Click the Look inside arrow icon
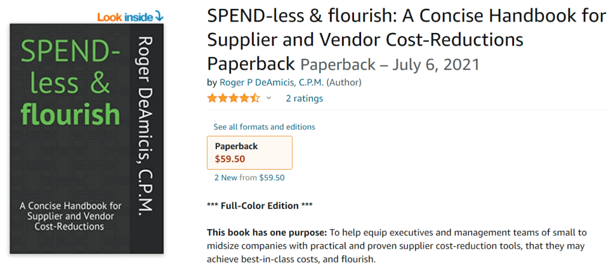The height and width of the screenshot is (269, 613). [x=159, y=16]
